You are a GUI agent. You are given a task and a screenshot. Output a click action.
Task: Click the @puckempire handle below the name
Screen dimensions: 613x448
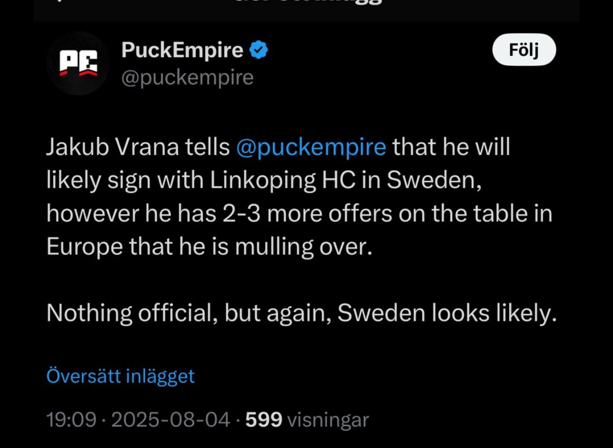point(187,77)
